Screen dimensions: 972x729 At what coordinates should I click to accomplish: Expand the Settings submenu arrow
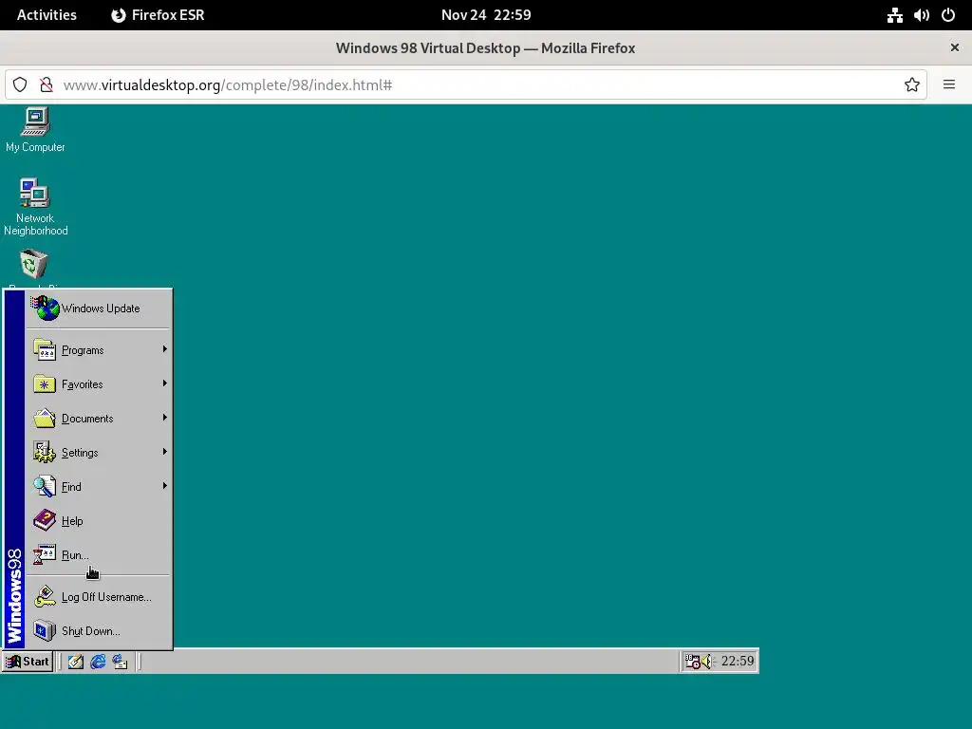tap(165, 451)
